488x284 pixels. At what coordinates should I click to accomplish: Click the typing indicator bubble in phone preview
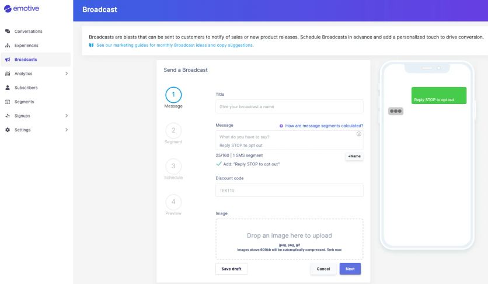[396, 111]
